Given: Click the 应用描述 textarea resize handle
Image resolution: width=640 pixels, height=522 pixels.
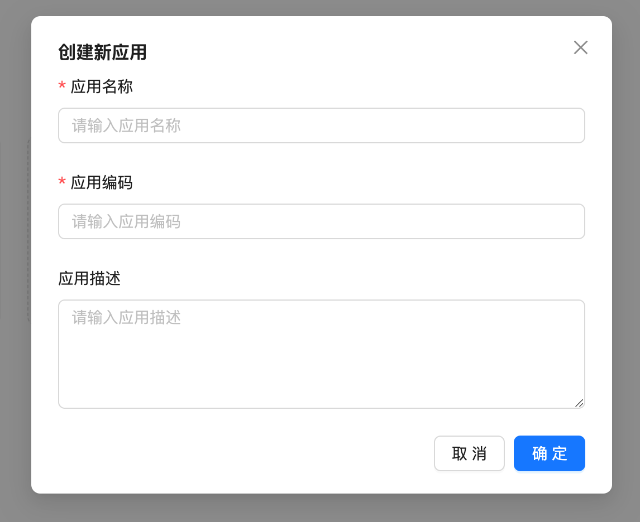Looking at the screenshot, I should coord(579,403).
